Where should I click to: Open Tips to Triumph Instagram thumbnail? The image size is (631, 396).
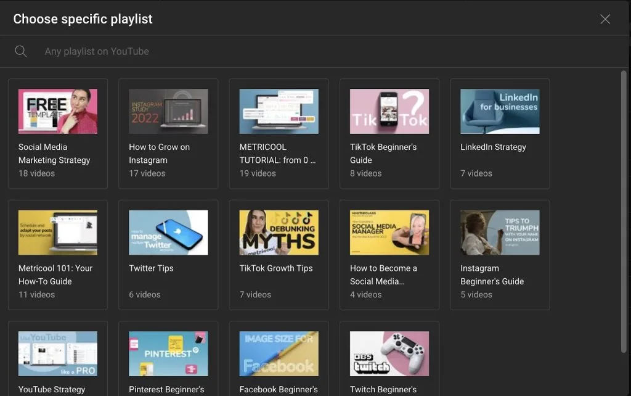(500, 233)
